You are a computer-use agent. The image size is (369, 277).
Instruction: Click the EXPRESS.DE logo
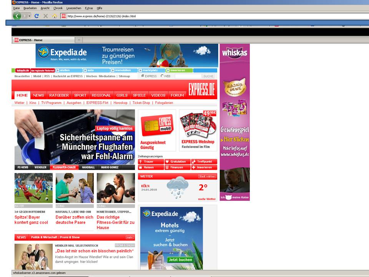[x=202, y=89]
